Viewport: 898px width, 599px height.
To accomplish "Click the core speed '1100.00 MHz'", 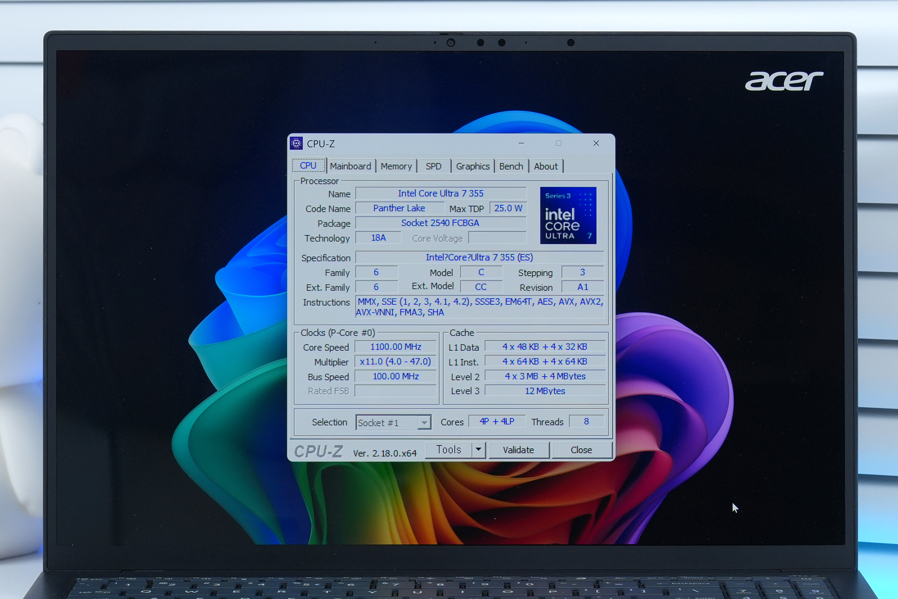I will pyautogui.click(x=395, y=347).
